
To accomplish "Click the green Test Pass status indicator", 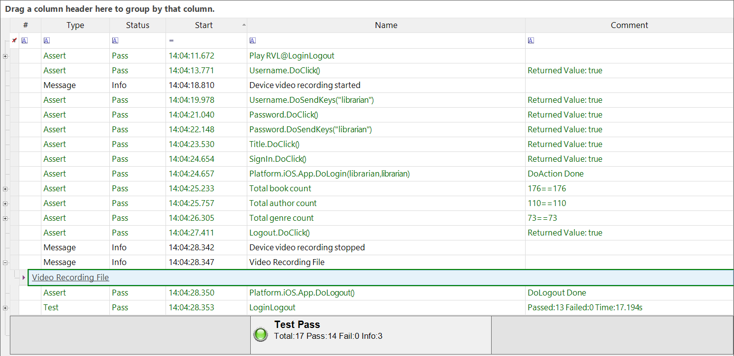I will click(x=260, y=334).
